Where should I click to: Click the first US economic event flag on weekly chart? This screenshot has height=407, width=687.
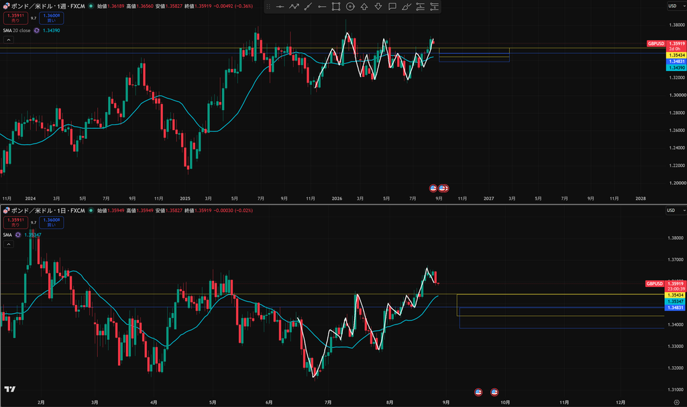click(433, 188)
